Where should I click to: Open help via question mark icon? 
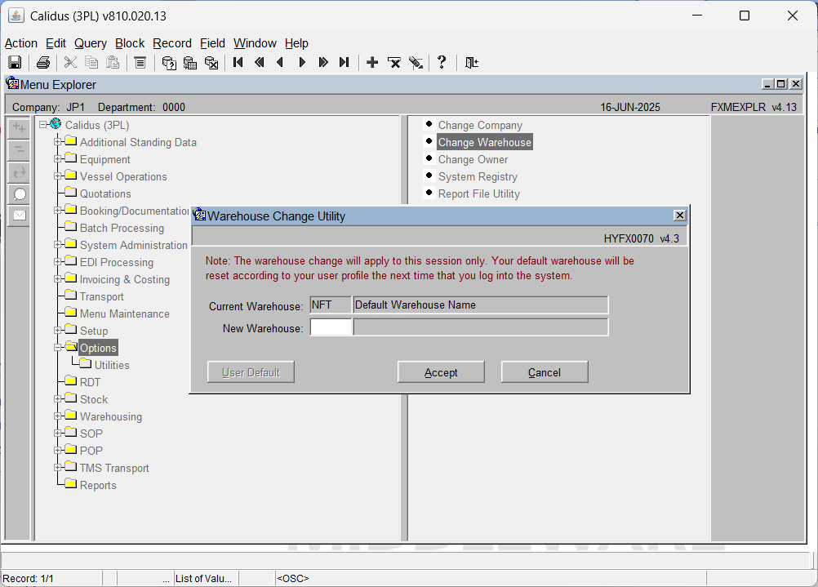coord(442,63)
